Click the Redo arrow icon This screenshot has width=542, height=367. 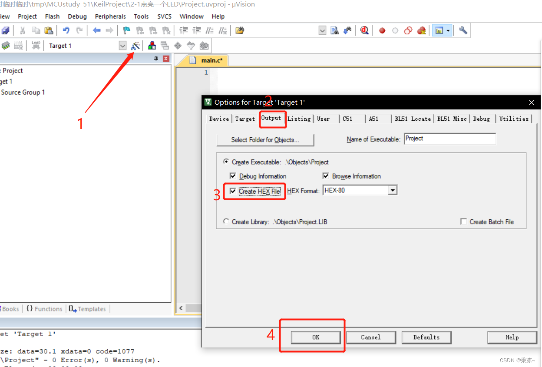[79, 30]
